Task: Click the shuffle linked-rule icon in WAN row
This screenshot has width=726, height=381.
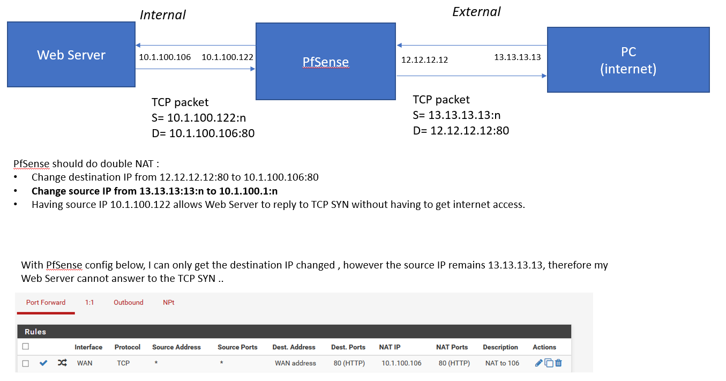Action: click(62, 363)
